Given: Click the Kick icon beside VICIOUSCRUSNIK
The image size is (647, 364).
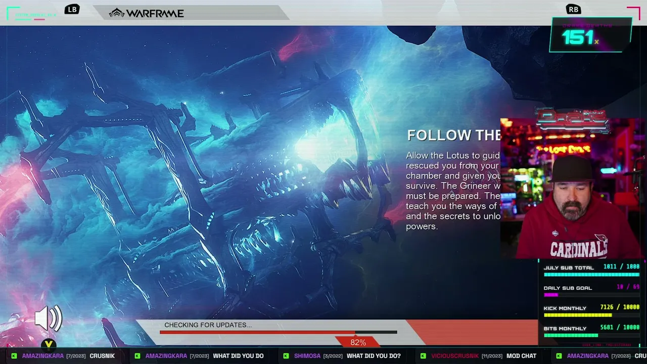Looking at the screenshot, I should click(424, 356).
